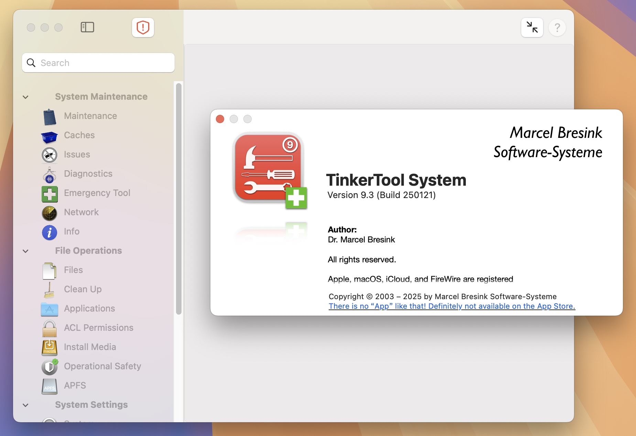
Task: Select the Applications sidebar icon
Action: coord(50,309)
